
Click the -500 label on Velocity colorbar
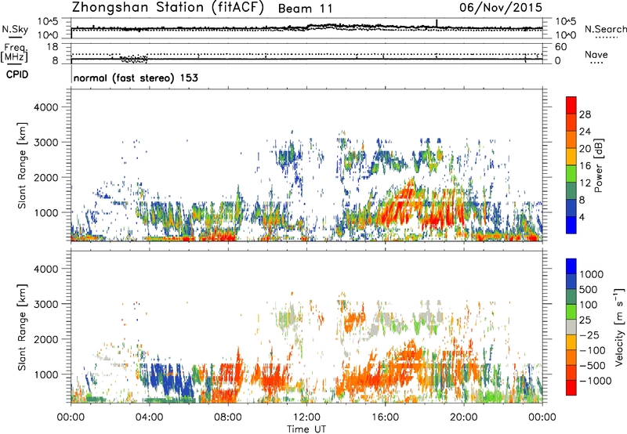click(x=593, y=366)
